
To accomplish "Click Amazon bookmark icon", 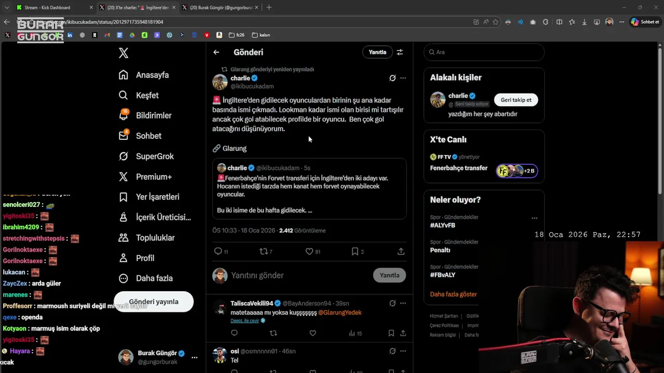I will tap(219, 35).
